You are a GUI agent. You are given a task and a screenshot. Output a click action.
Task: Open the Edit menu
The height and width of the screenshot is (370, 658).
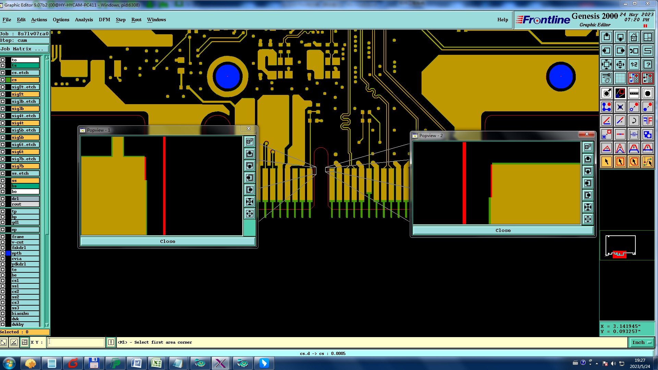click(21, 20)
